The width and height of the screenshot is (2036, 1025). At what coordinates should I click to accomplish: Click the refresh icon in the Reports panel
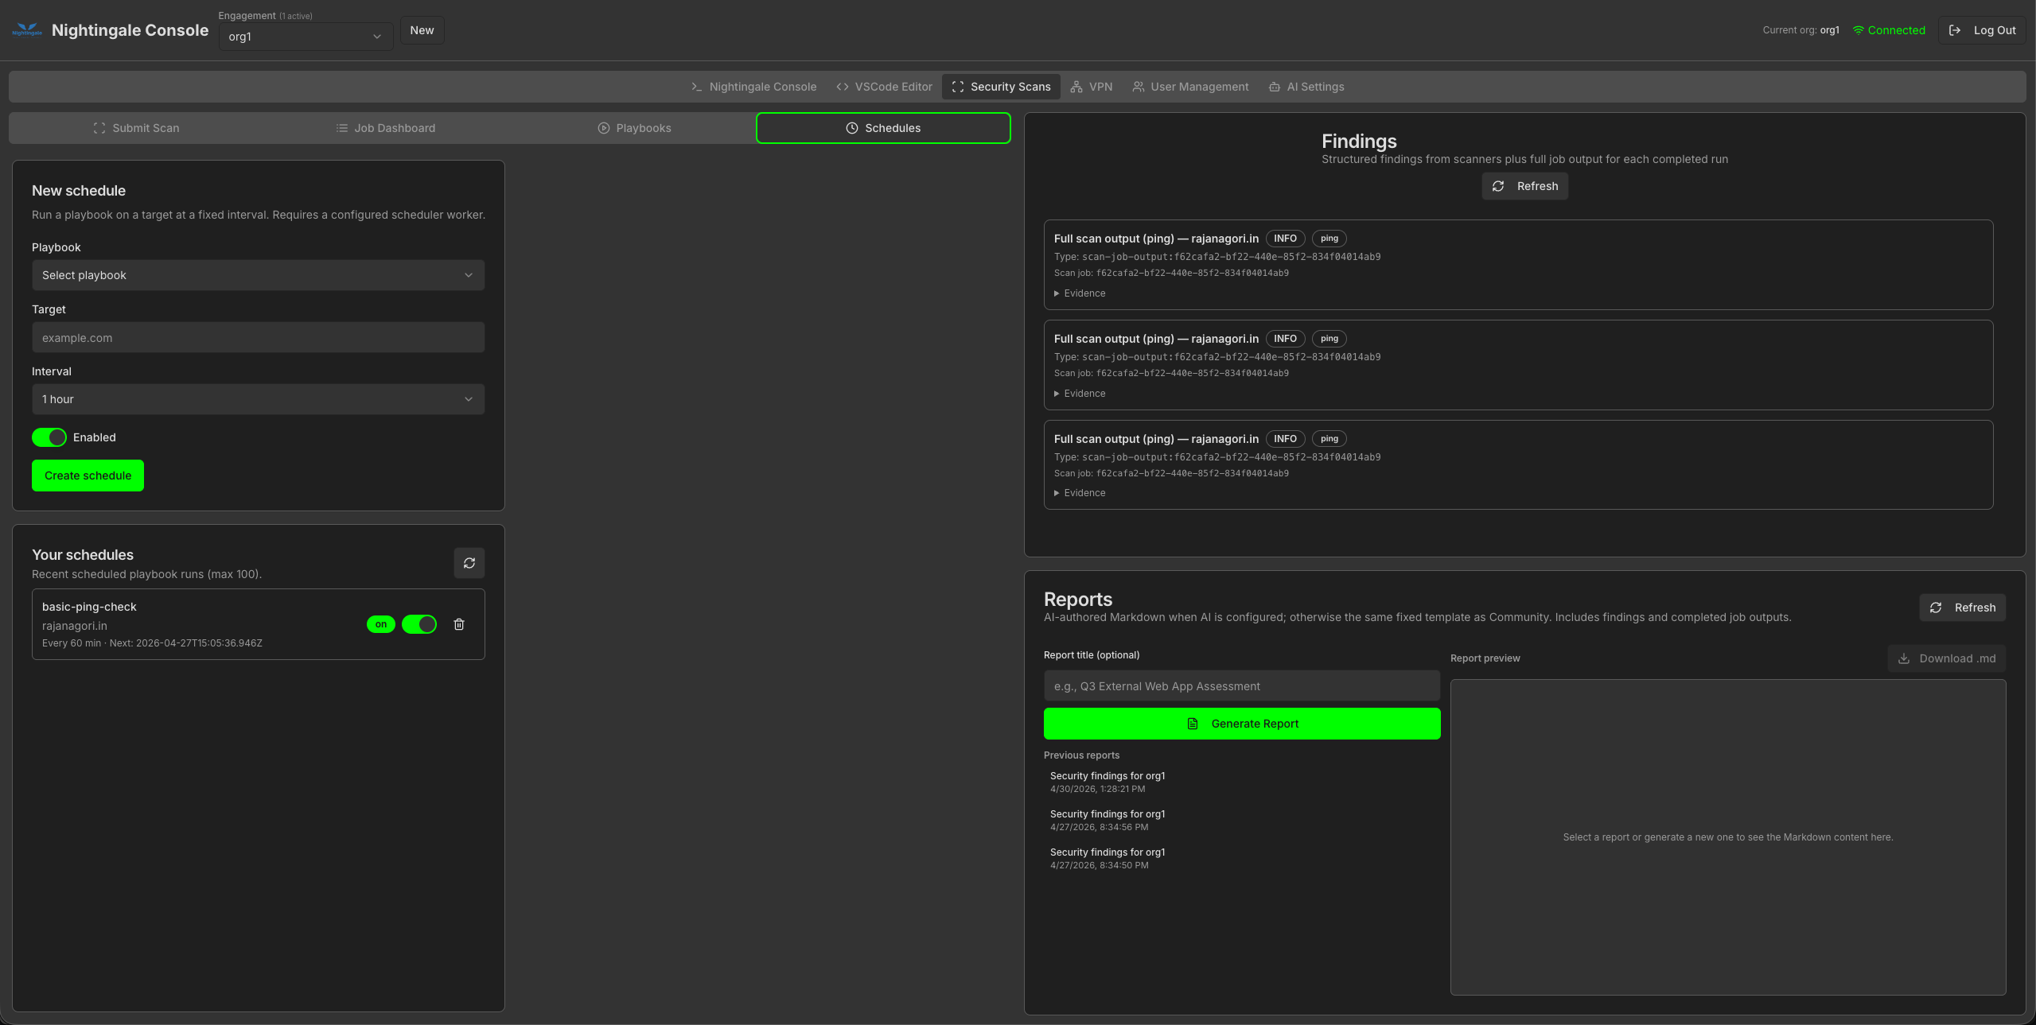pos(1935,608)
